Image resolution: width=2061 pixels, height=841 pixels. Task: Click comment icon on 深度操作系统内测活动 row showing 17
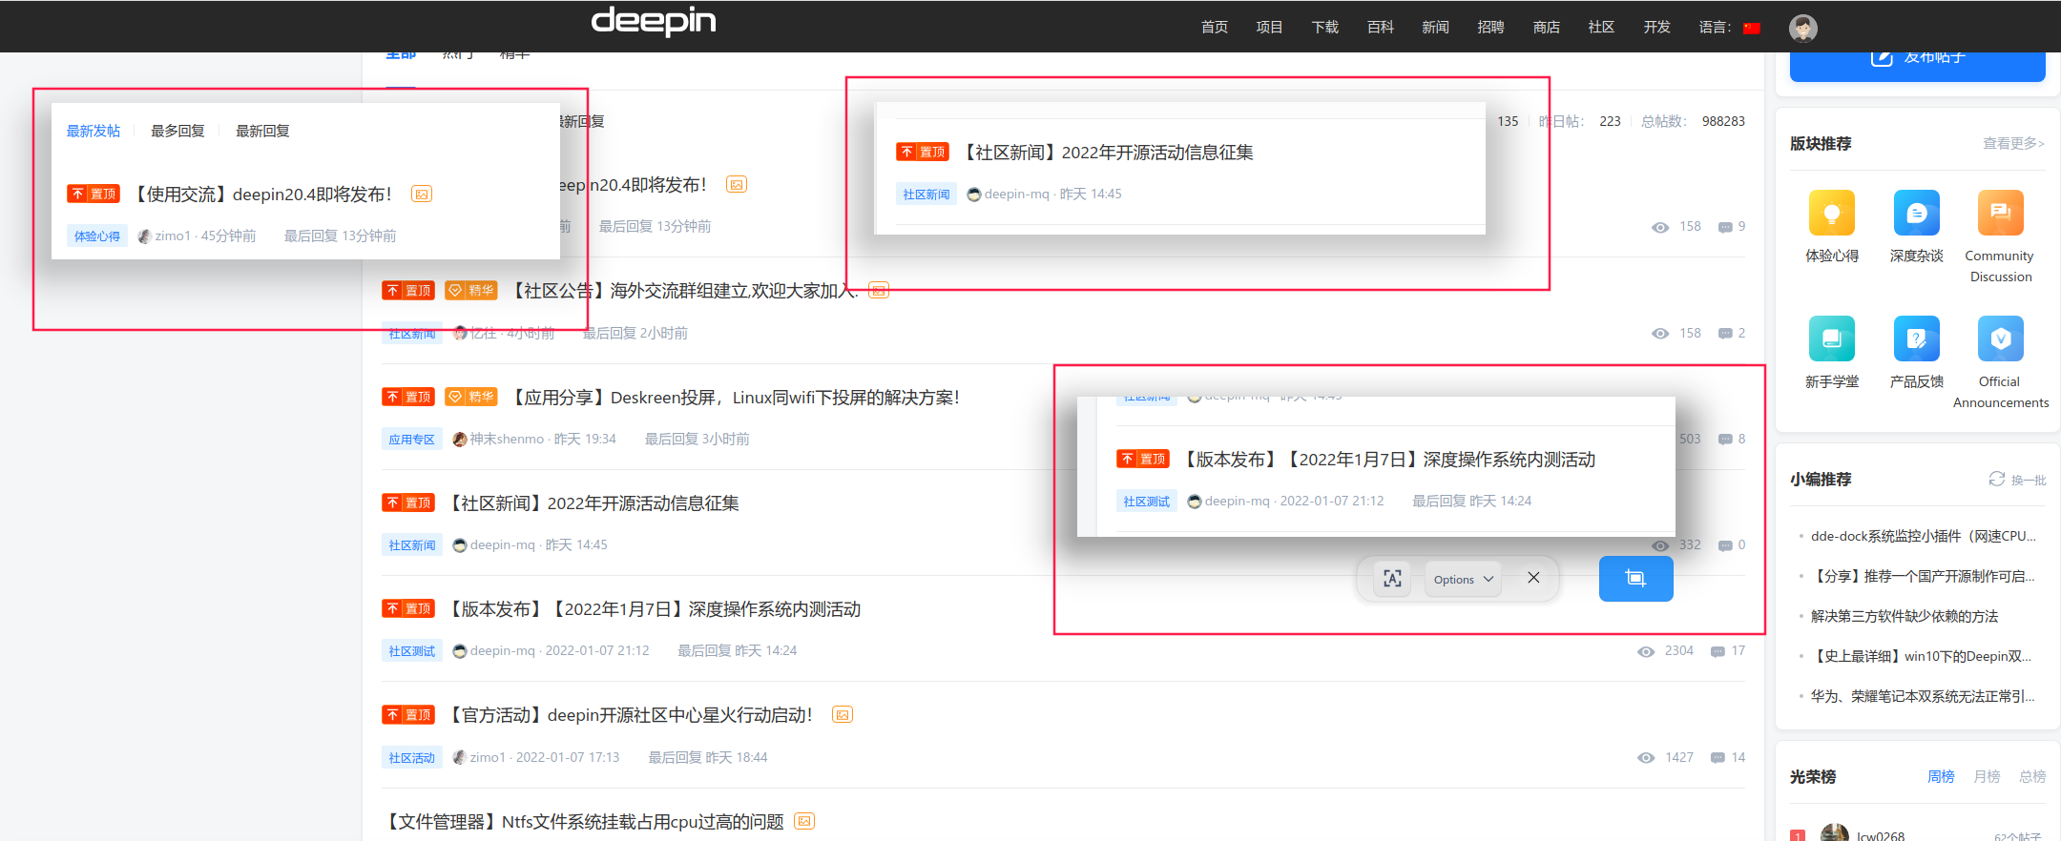tap(1717, 651)
